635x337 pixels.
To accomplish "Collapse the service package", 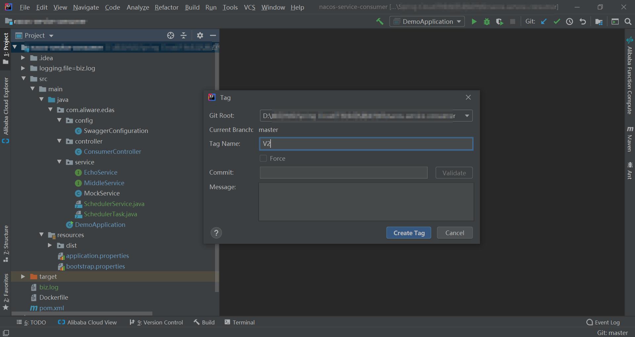I will pyautogui.click(x=60, y=162).
